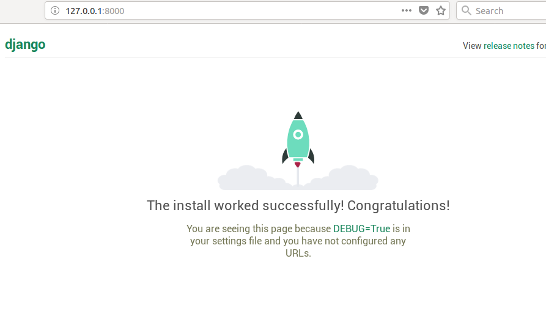Image resolution: width=546 pixels, height=311 pixels.
Task: Click the site information icon in address bar
Action: [55, 10]
